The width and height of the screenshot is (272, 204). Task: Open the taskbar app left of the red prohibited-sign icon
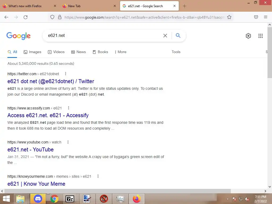click(87, 199)
